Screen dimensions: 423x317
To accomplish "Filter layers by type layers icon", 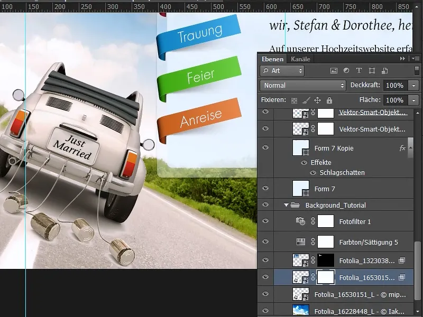I will (x=359, y=71).
